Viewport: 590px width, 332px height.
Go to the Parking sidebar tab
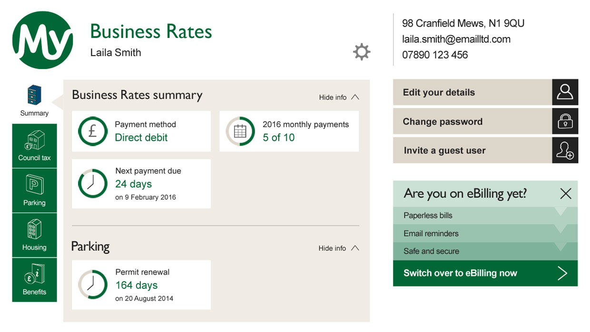[34, 191]
